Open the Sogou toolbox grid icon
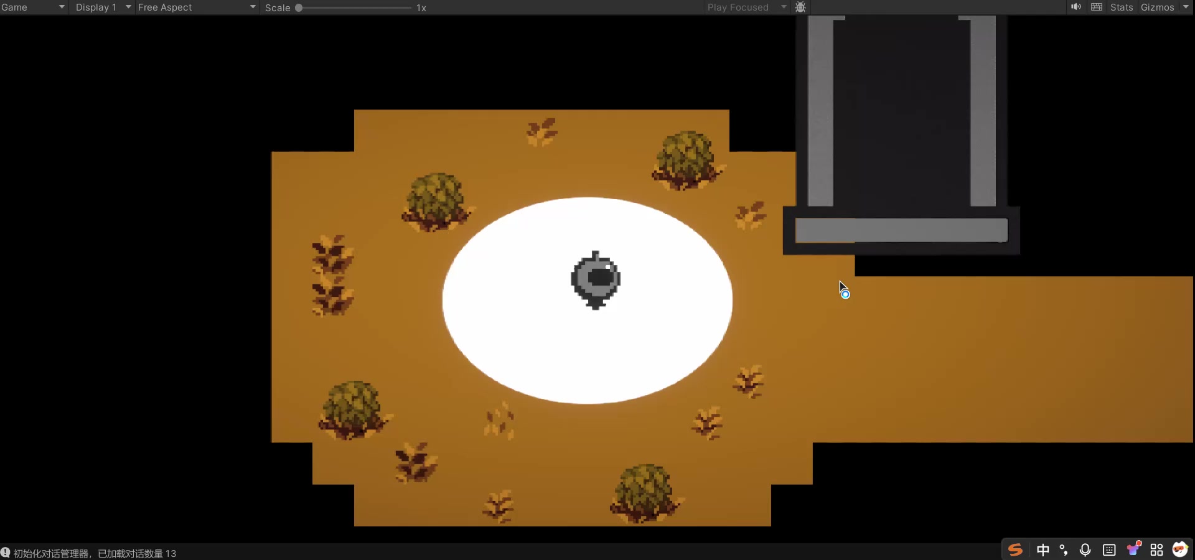The image size is (1195, 560). coord(1156,549)
